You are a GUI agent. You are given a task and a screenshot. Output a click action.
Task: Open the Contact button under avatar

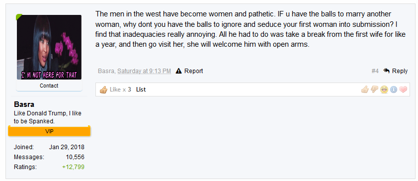pyautogui.click(x=49, y=86)
